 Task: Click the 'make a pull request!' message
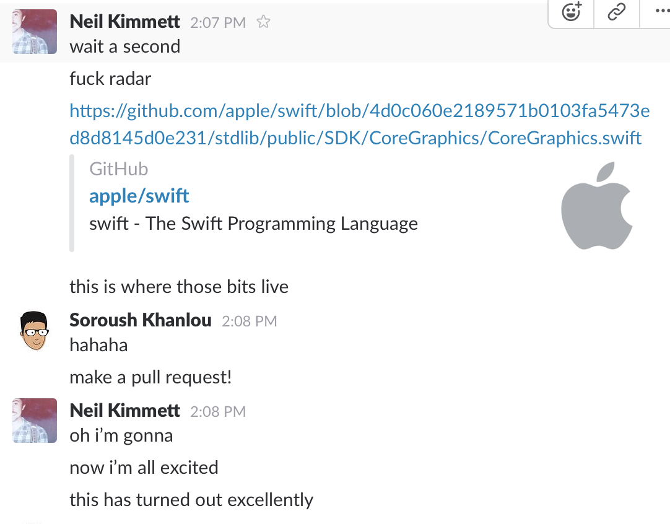[x=151, y=378]
